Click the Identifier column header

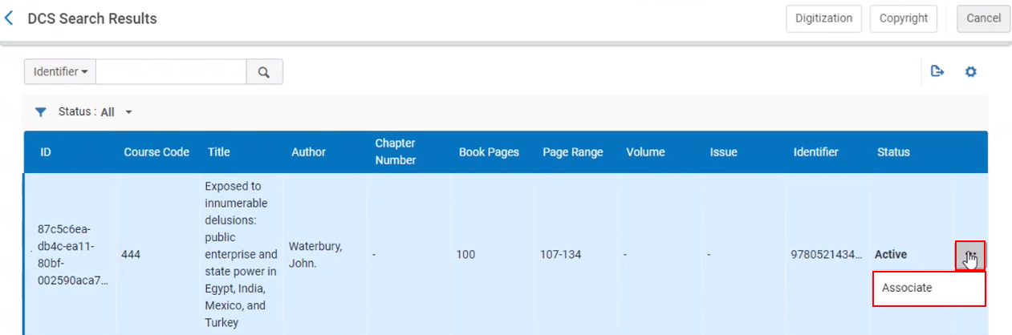pos(816,151)
